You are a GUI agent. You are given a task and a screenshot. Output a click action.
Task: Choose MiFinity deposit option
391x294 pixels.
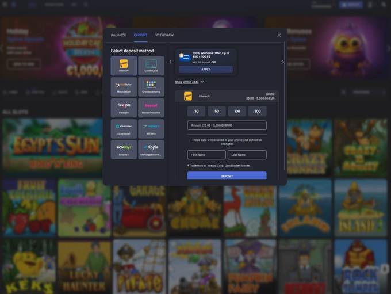[151, 128]
